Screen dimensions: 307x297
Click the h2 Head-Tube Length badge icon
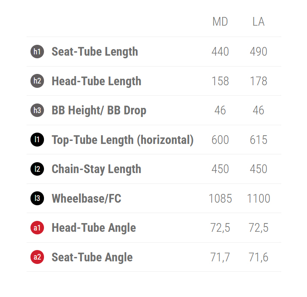pos(37,81)
